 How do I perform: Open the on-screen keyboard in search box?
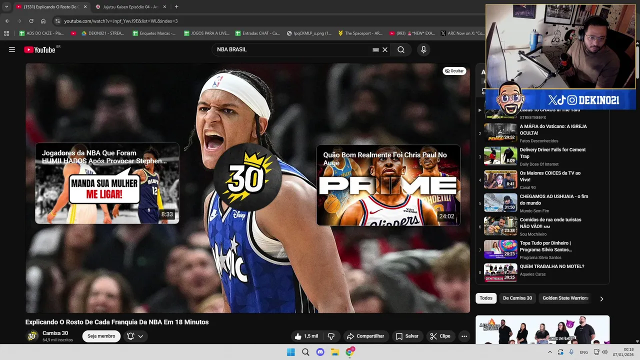[x=375, y=49]
